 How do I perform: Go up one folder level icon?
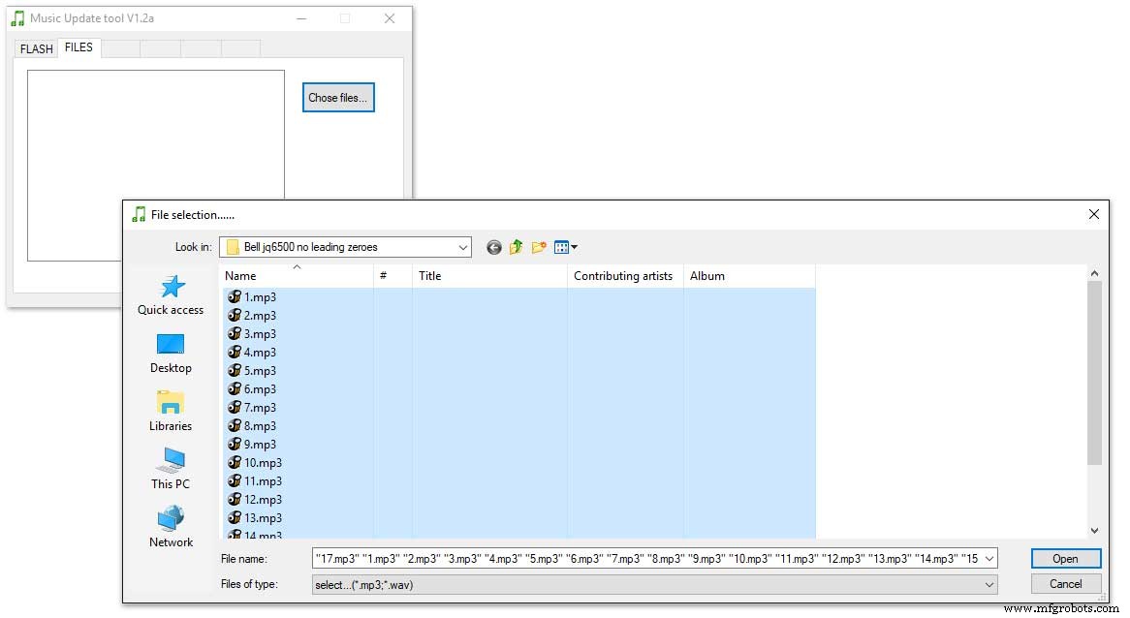tap(516, 247)
